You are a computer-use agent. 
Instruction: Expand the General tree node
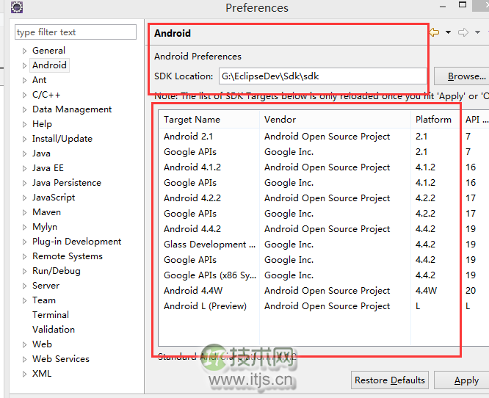point(24,51)
